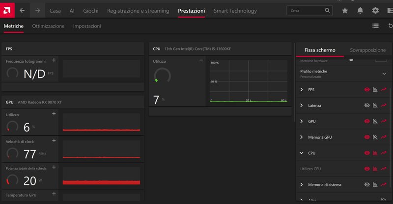Show Memoria di sistema metrics eye icon

pos(367,185)
